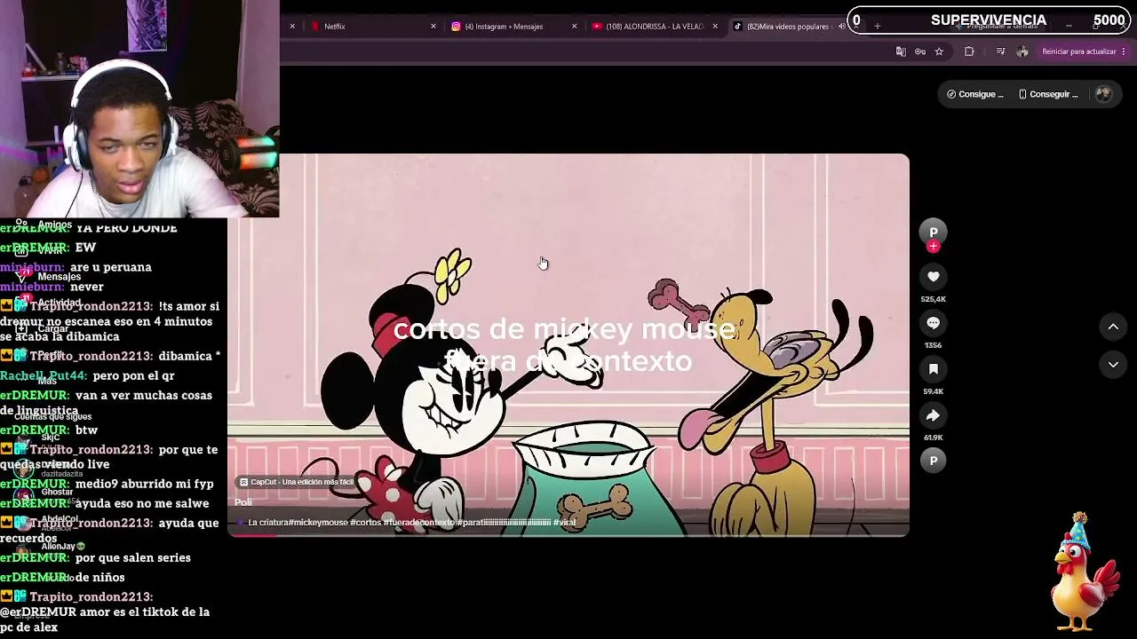Open the #fueradecontexto hashtag

(418, 523)
